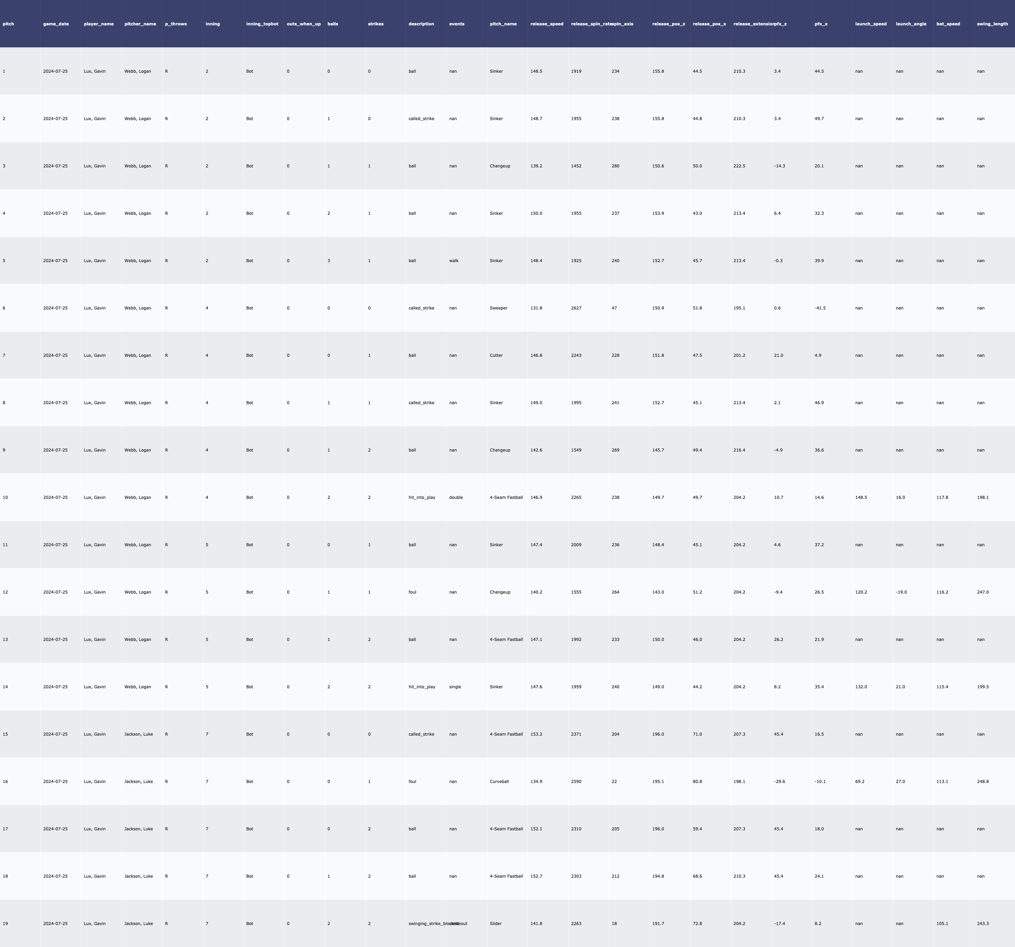Click the swing_length column header
The image size is (1015, 947).
(992, 24)
